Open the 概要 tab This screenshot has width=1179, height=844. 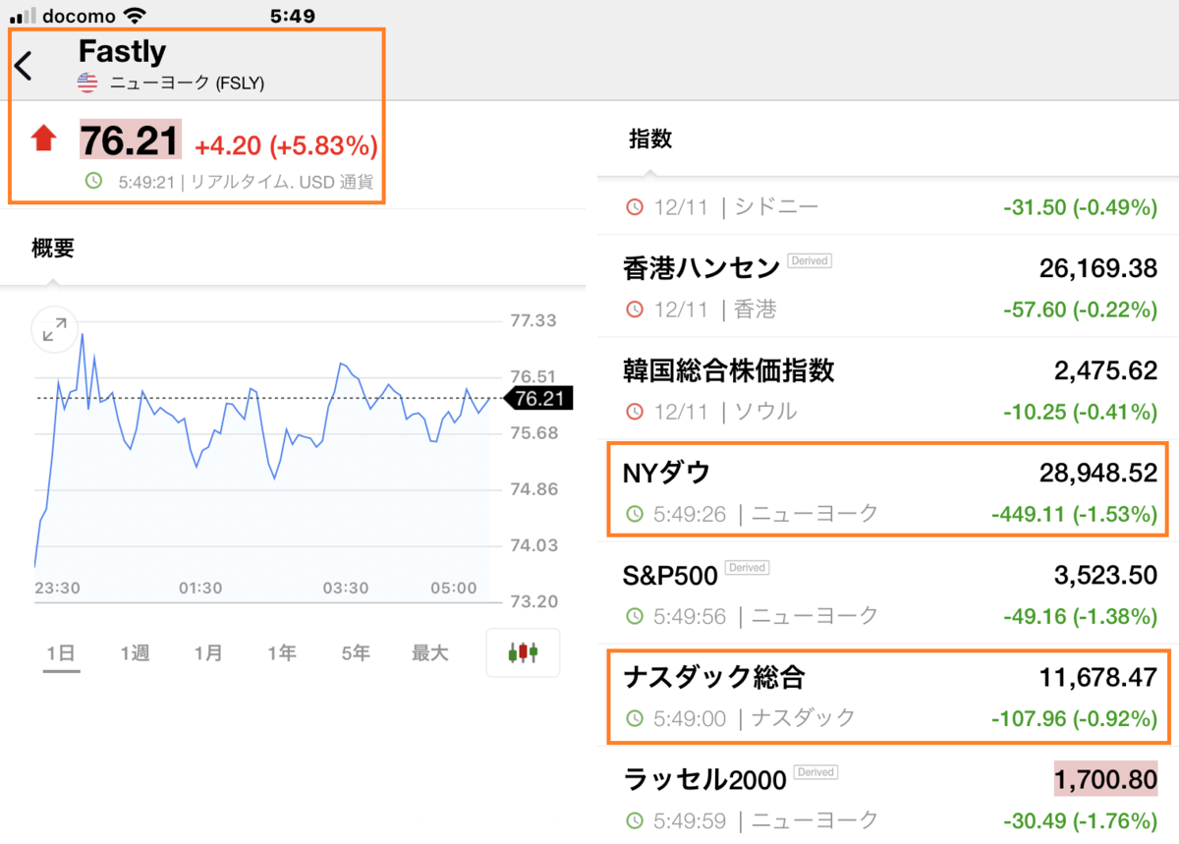click(53, 249)
